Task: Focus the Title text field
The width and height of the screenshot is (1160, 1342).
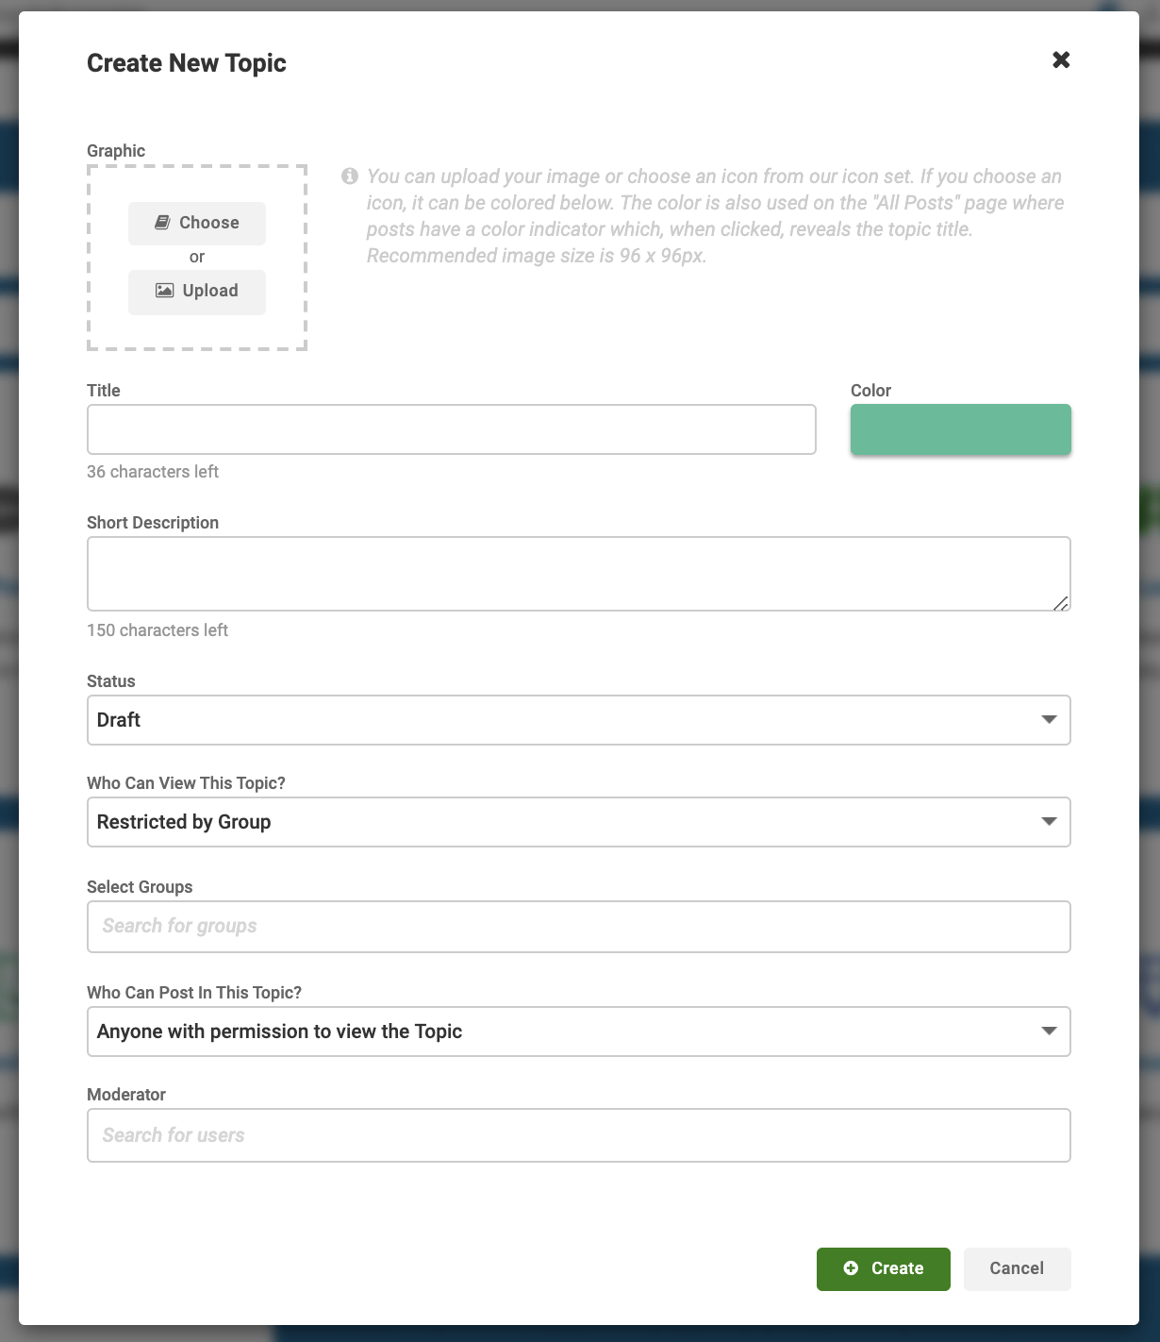Action: pyautogui.click(x=451, y=429)
